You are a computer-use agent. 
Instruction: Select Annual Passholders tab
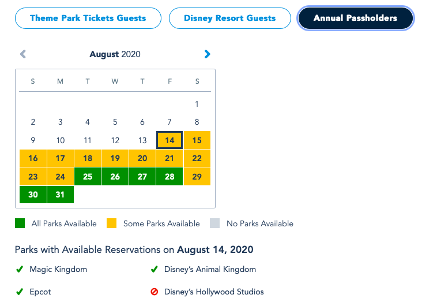tap(355, 18)
